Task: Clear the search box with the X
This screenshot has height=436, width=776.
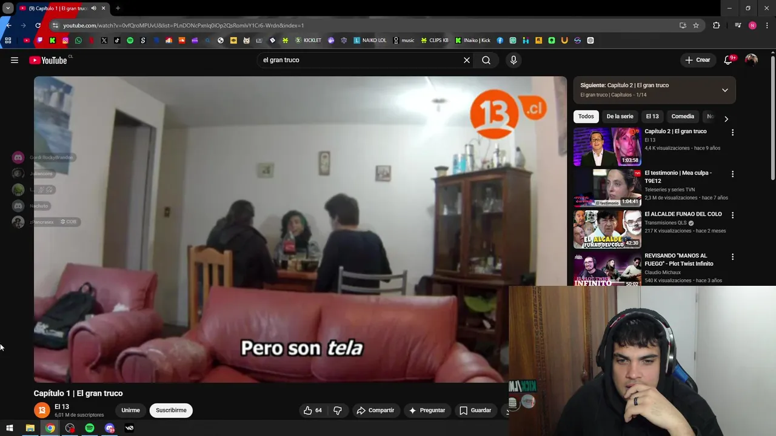Action: (x=467, y=60)
